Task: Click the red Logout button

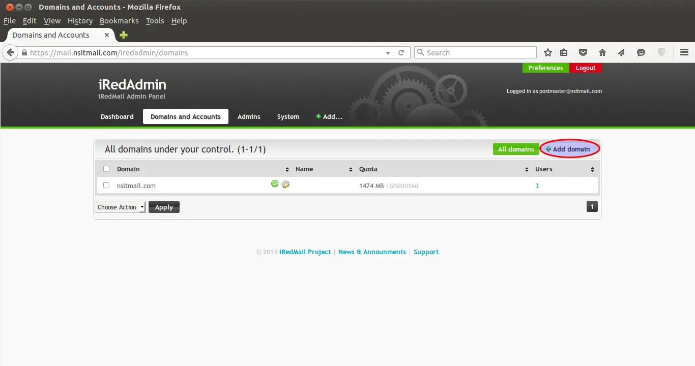Action: pos(586,68)
